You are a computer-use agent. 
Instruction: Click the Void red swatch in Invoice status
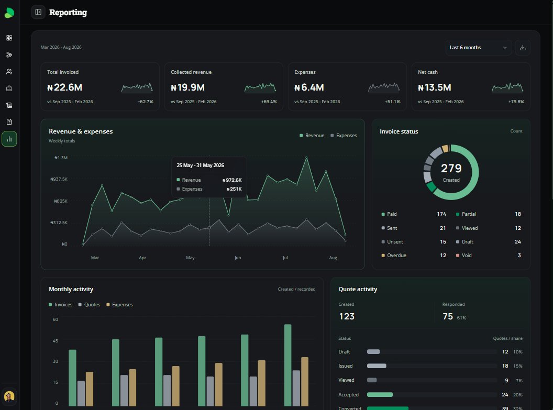click(x=457, y=255)
